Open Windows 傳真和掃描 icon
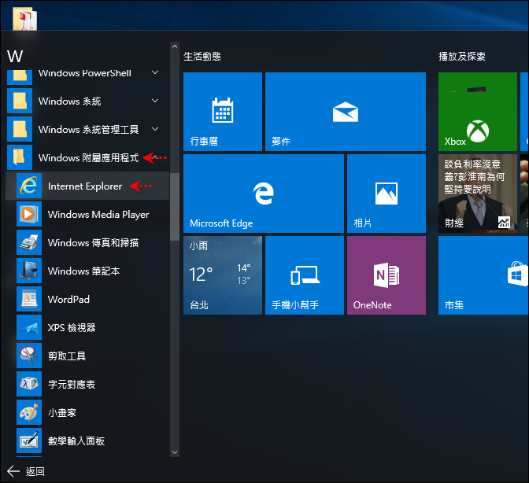 click(29, 242)
